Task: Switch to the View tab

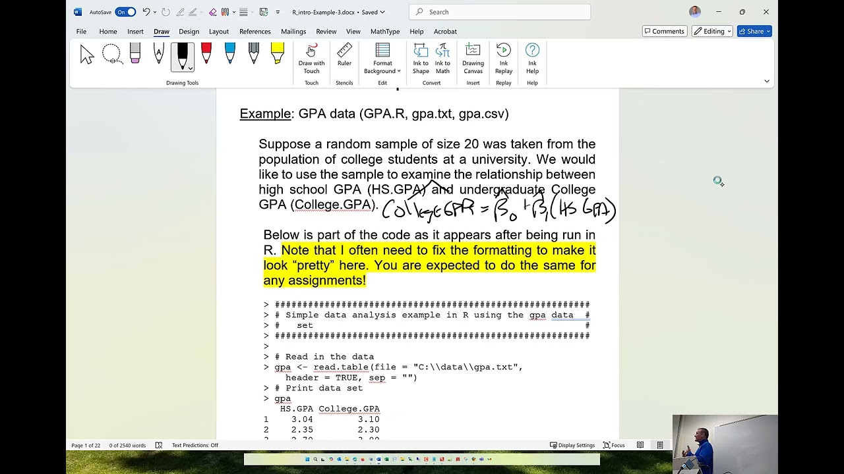Action: tap(353, 31)
